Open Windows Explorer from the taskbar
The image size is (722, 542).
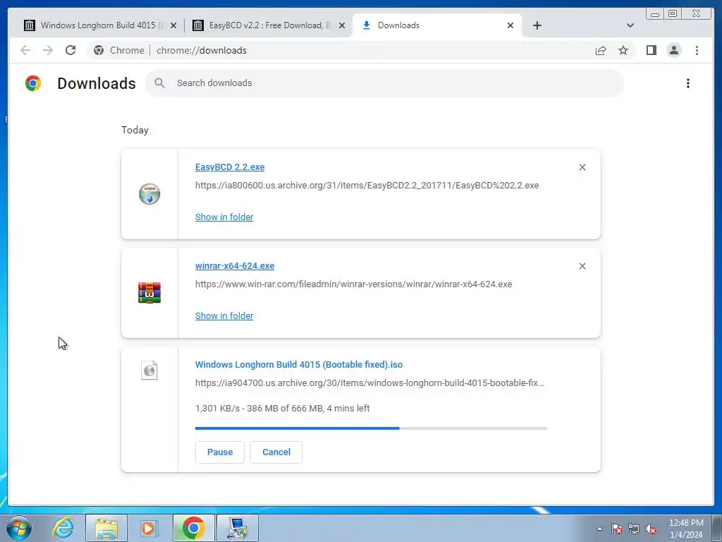coord(106,528)
